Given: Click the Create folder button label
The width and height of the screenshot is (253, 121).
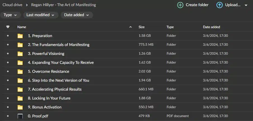Looking at the screenshot, I should pyautogui.click(x=197, y=5).
